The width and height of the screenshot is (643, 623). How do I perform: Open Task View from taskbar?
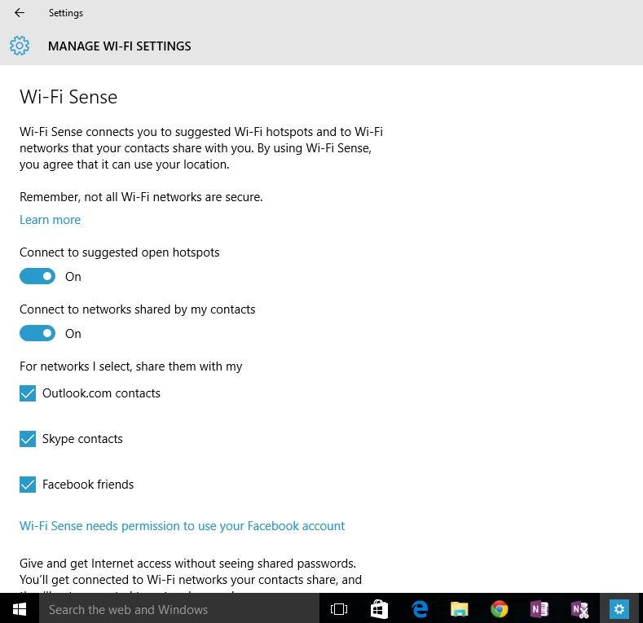click(x=339, y=609)
